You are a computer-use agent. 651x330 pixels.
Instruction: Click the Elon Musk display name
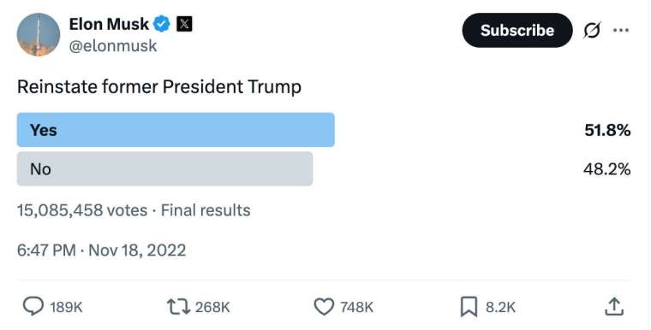109,24
